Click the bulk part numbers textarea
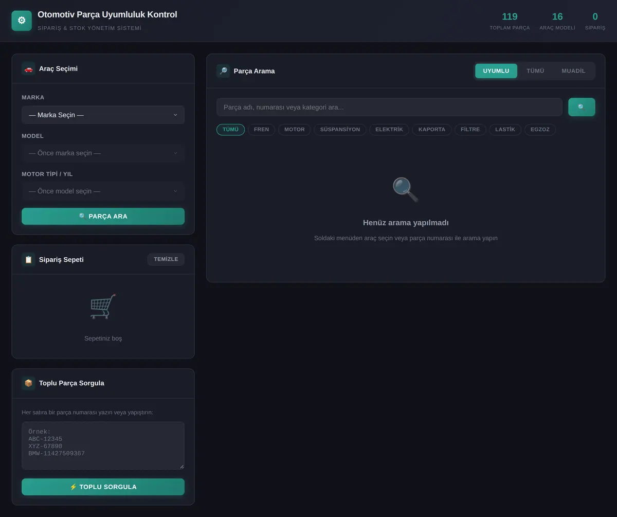This screenshot has height=517, width=617. (x=103, y=445)
